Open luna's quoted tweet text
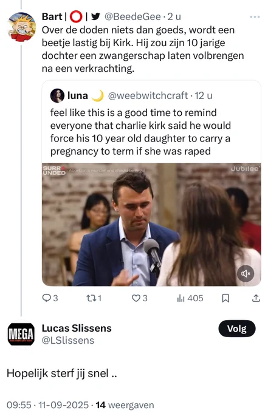 140,132
